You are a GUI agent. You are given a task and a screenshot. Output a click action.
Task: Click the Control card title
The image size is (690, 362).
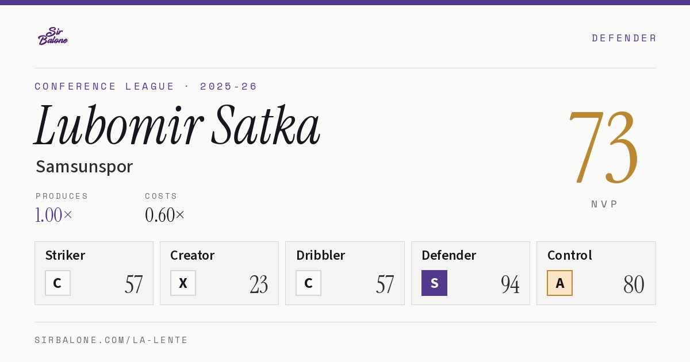(570, 255)
